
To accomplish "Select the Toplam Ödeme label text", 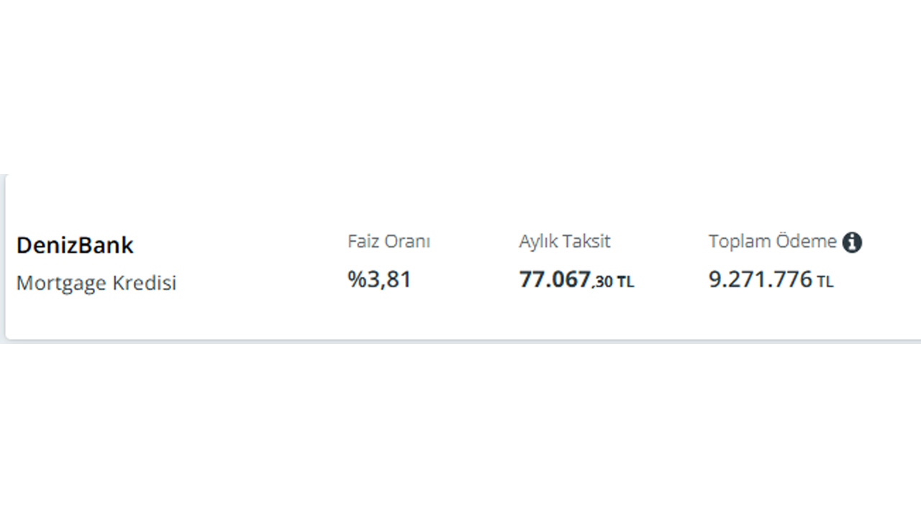I will (x=773, y=242).
